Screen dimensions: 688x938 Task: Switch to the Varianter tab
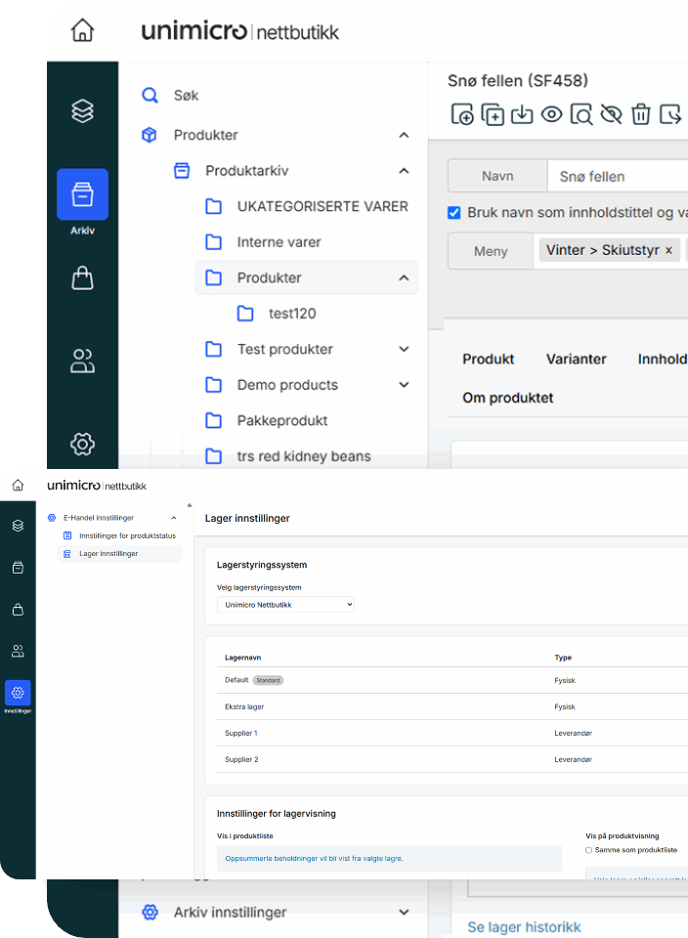tap(576, 359)
